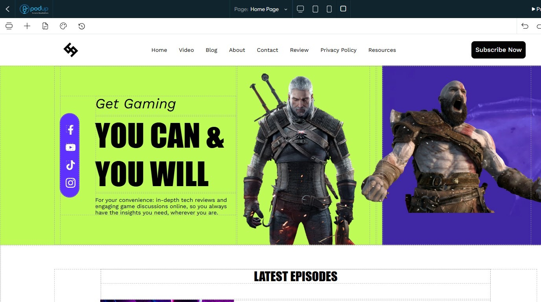
Task: Select the Video nav item
Action: point(186,50)
